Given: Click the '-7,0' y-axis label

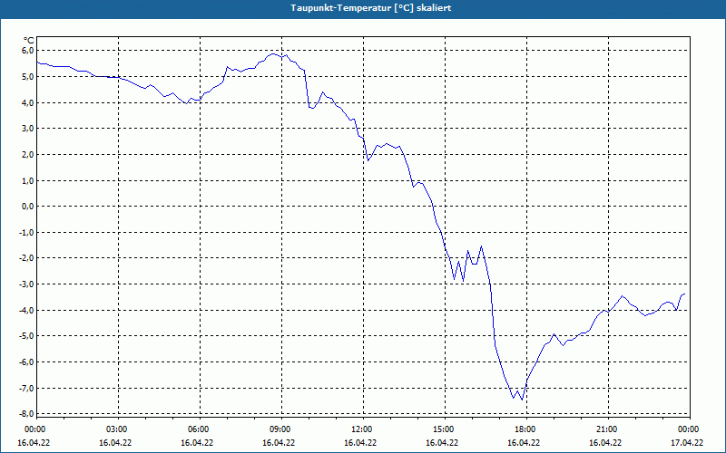Looking at the screenshot, I should pyautogui.click(x=27, y=389).
